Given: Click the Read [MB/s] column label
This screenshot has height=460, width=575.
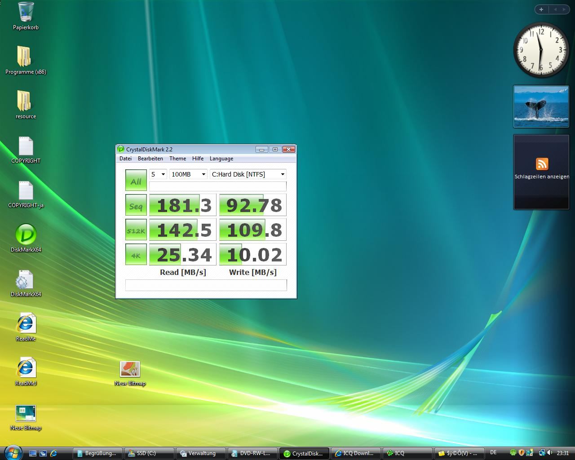Looking at the screenshot, I should point(183,272).
